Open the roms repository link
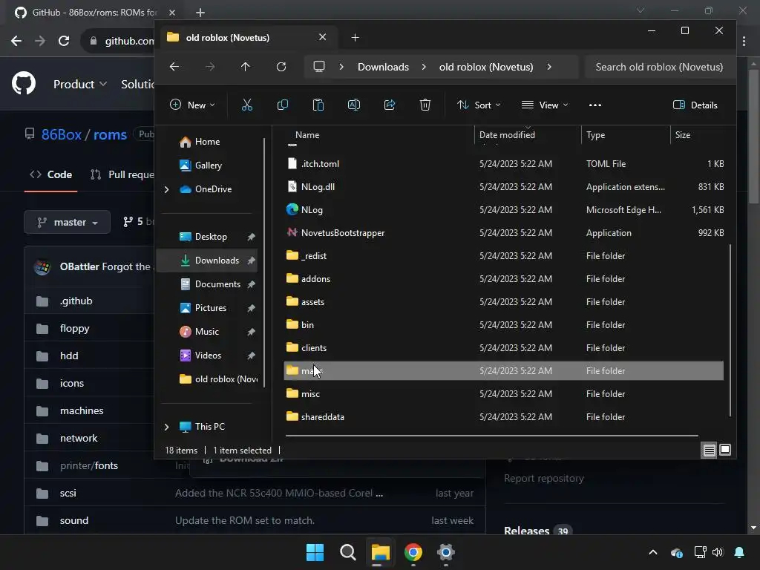Image resolution: width=760 pixels, height=570 pixels. (110, 134)
